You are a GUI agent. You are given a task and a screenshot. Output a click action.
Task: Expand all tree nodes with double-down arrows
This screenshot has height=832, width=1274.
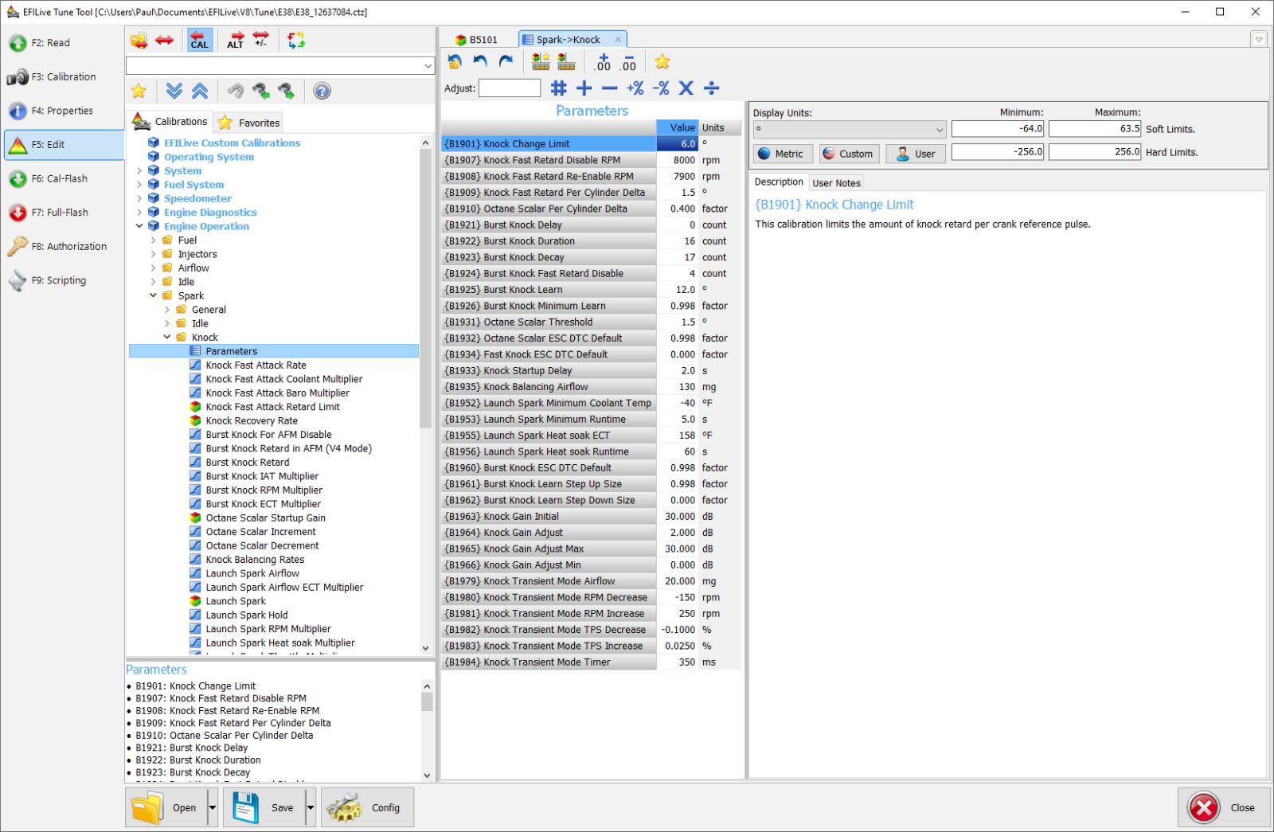[174, 91]
